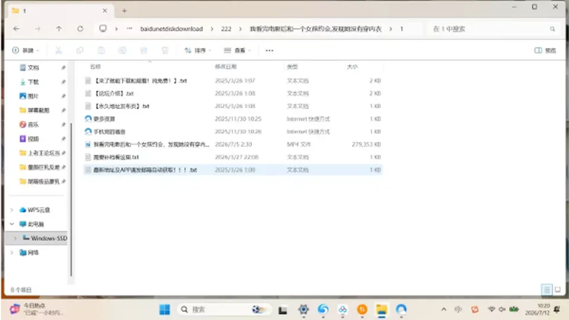The width and height of the screenshot is (569, 320).
Task: Open Settings gear on the taskbar
Action: tap(303, 309)
